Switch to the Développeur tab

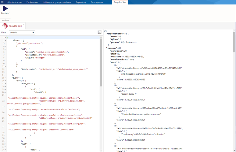pyautogui.click(x=97, y=2)
